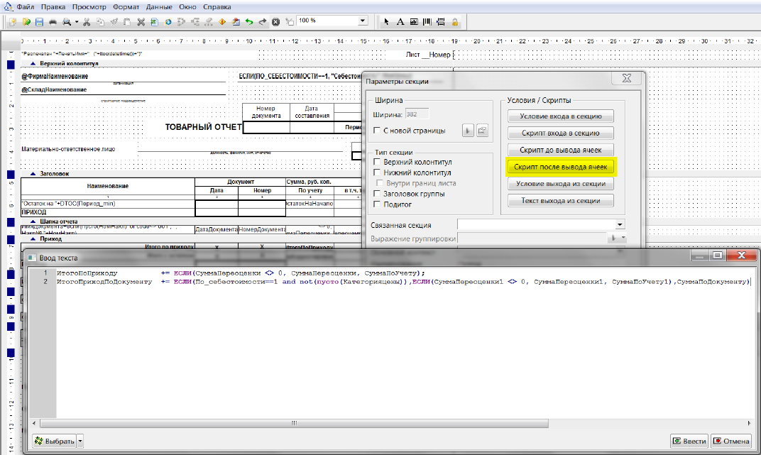761x455 pixels.
Task: Click the green Undo arrow icon
Action: [249, 22]
